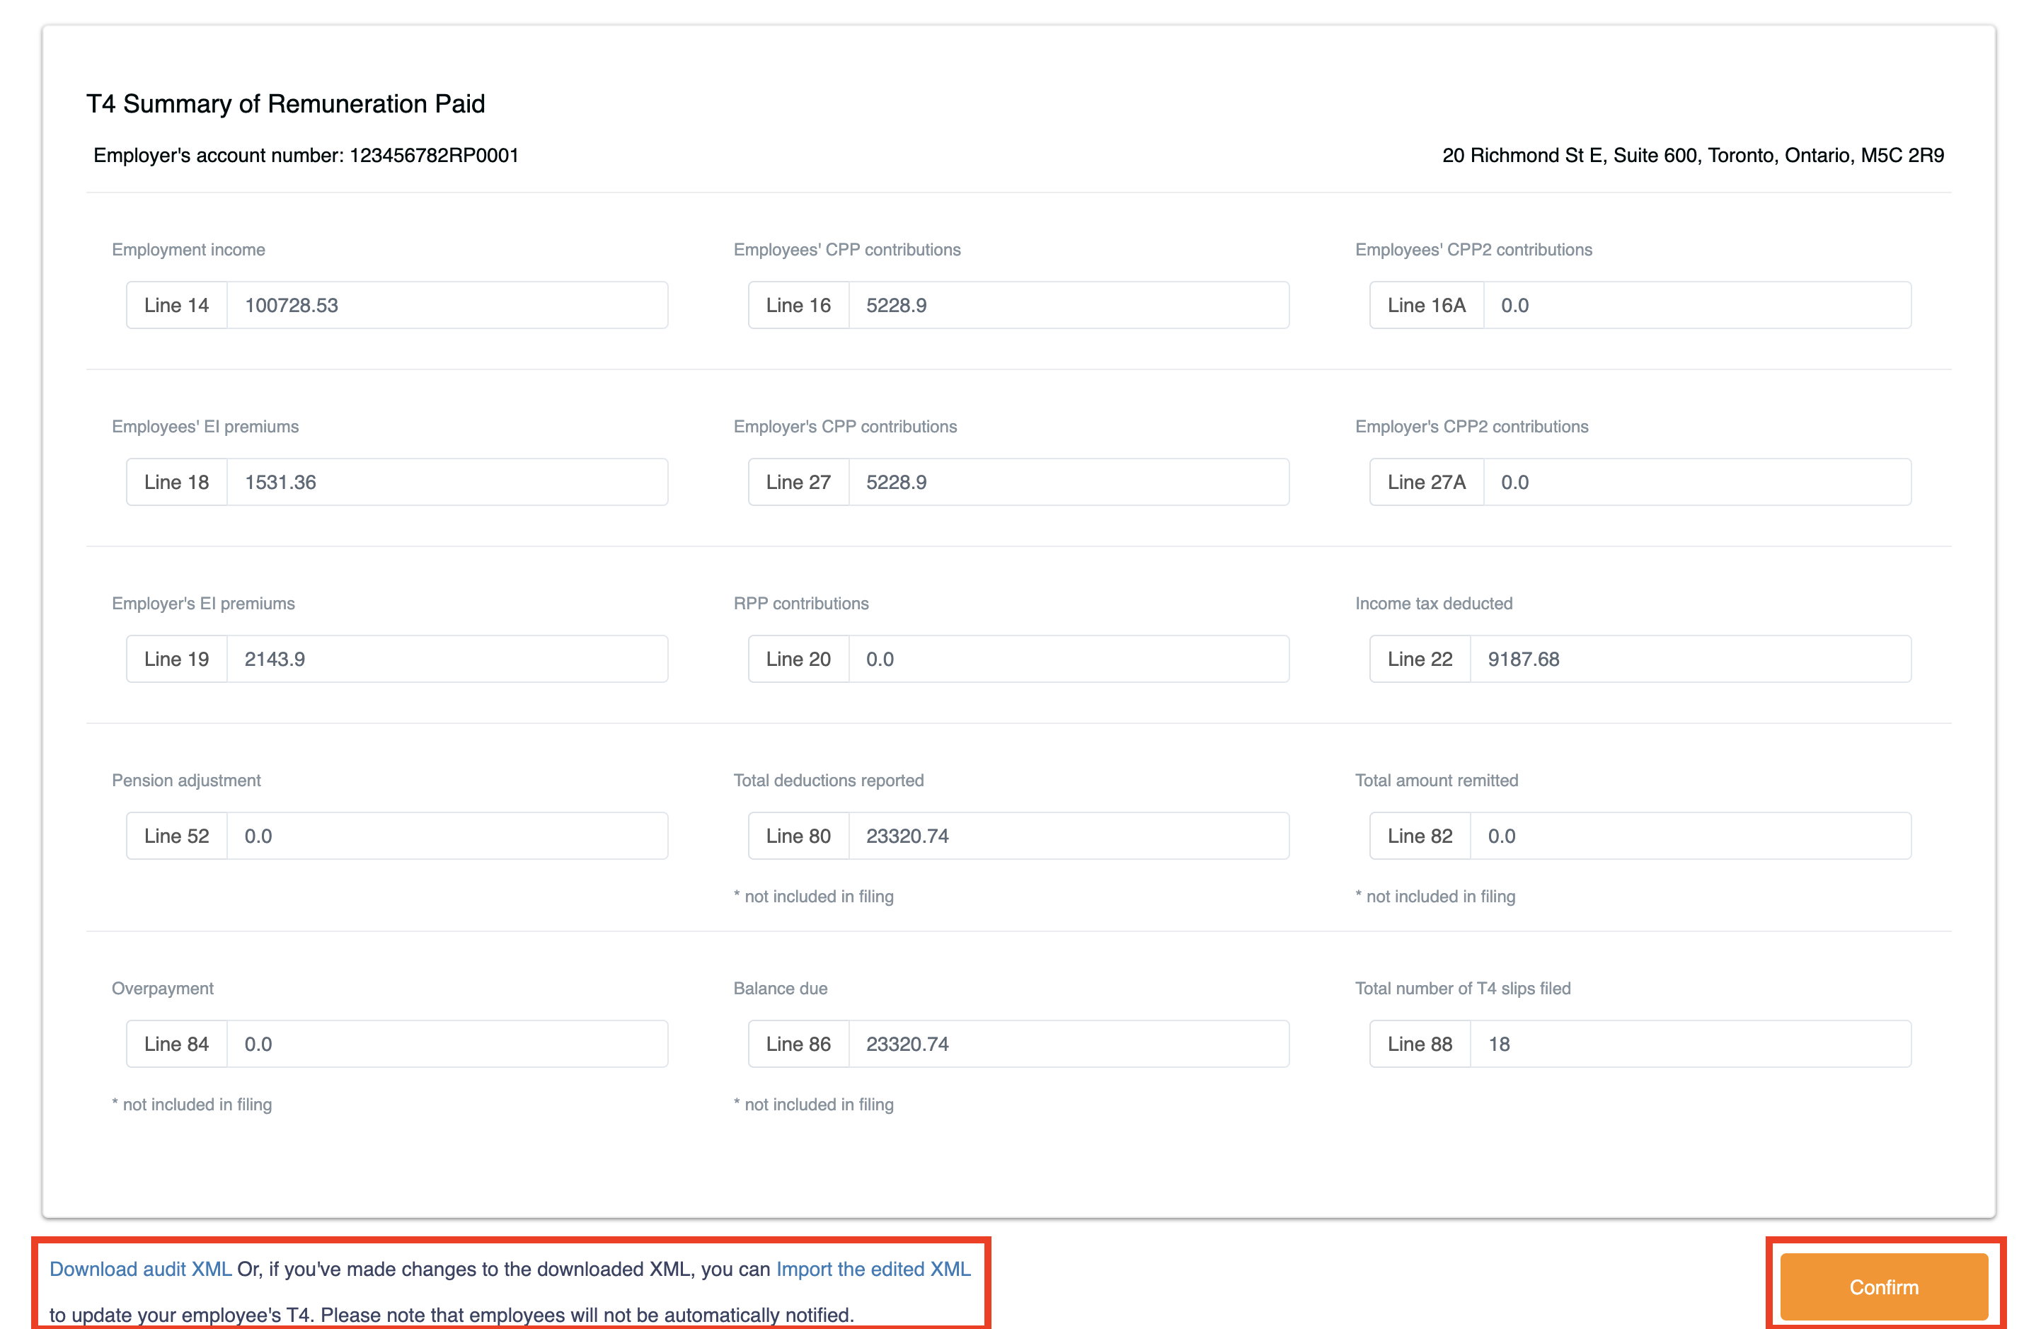Screen dimensions: 2024x1329
Task: Click 'not included in filing' note under Line 80
Action: click(814, 897)
